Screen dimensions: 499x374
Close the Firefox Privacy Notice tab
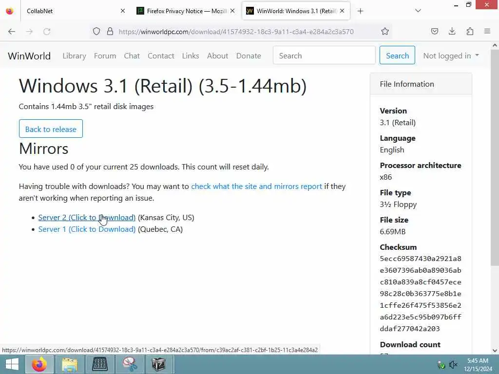coord(232,11)
